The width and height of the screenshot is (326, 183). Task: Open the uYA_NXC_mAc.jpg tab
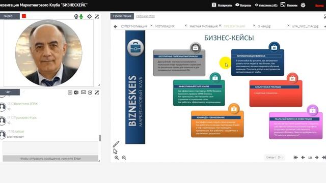pos(305,26)
